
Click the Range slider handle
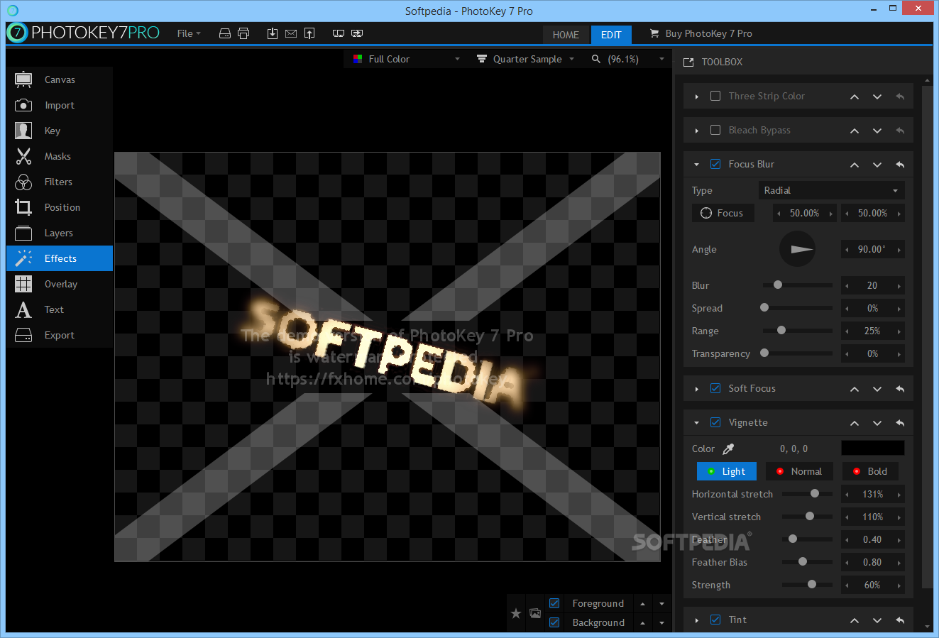(781, 330)
